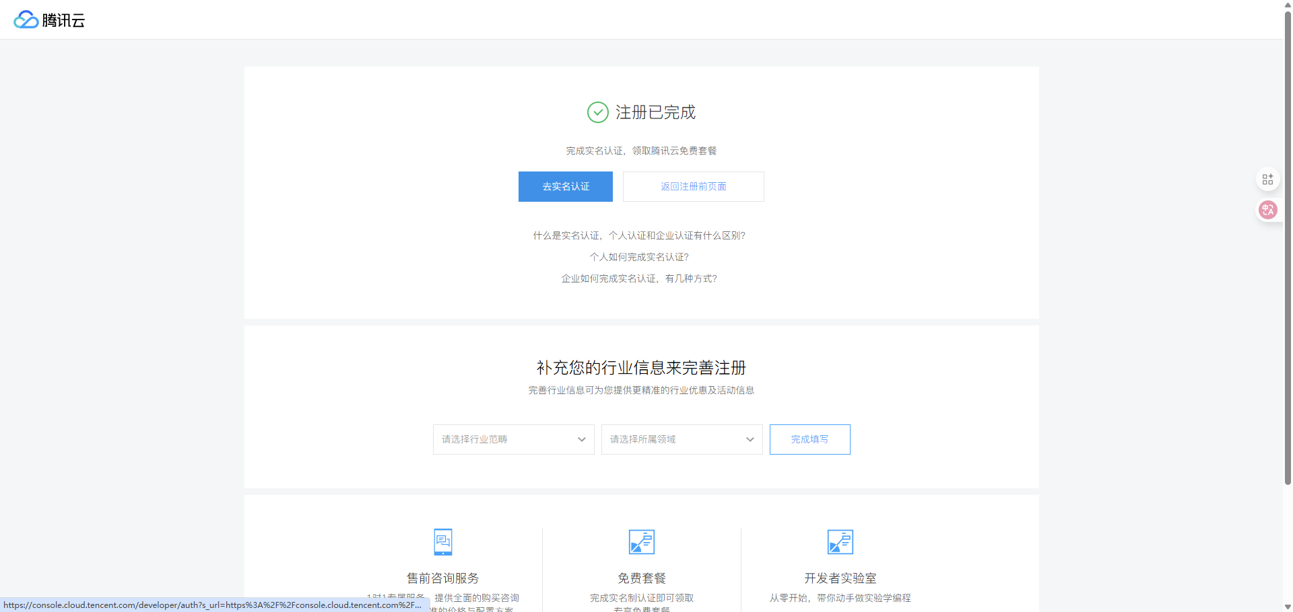The image size is (1293, 612).
Task: Click the vertical page scrollbar
Action: (x=1288, y=269)
